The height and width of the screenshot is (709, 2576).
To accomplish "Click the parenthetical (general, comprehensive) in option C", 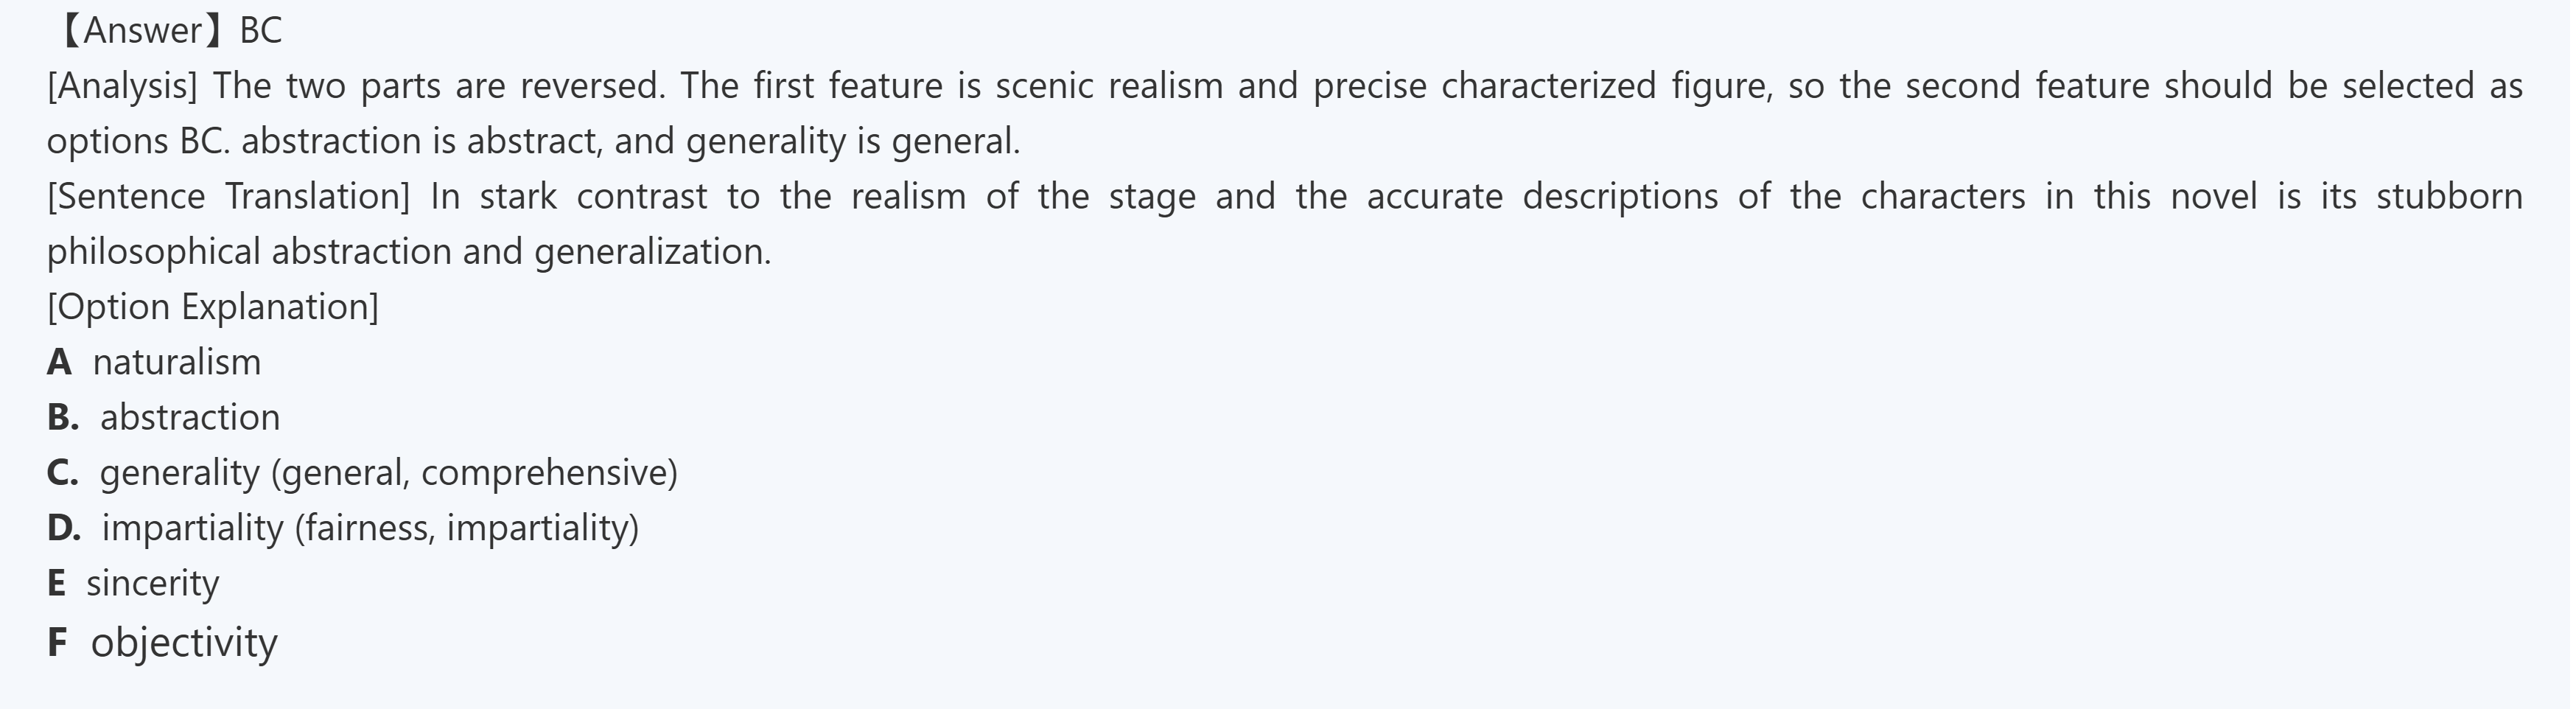I will pyautogui.click(x=474, y=473).
